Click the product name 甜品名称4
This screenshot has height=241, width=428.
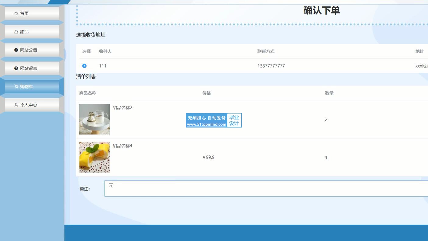[x=122, y=146]
